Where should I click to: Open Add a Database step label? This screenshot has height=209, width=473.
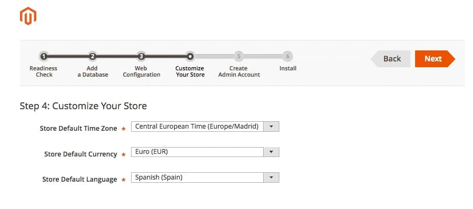click(x=93, y=71)
